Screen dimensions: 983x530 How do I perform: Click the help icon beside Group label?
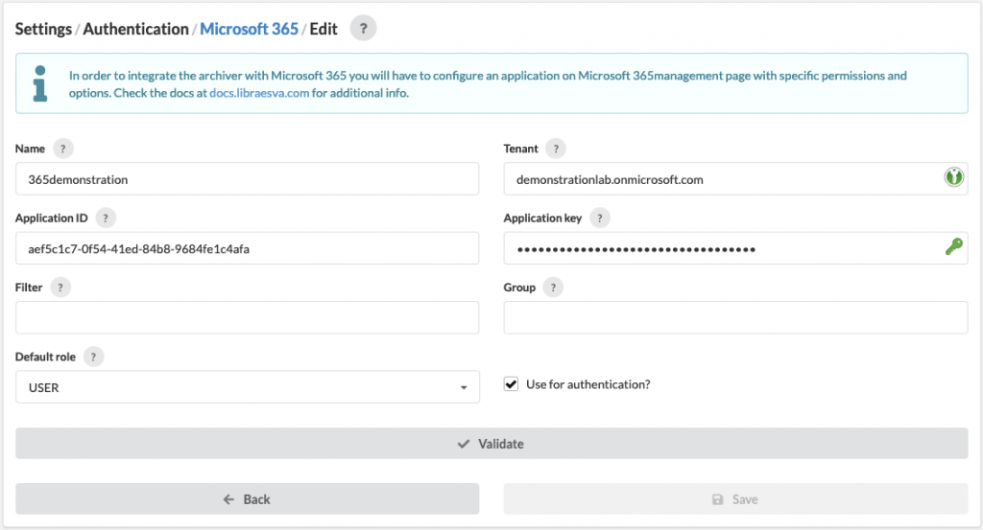point(553,288)
